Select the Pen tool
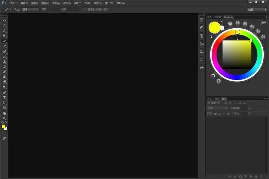Viewport: 269px width, 179px height. (x=5, y=93)
